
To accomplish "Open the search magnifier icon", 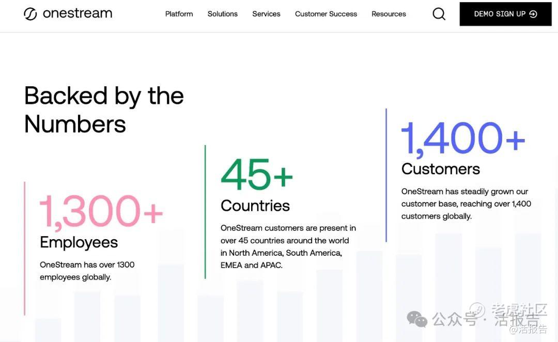I will point(439,14).
